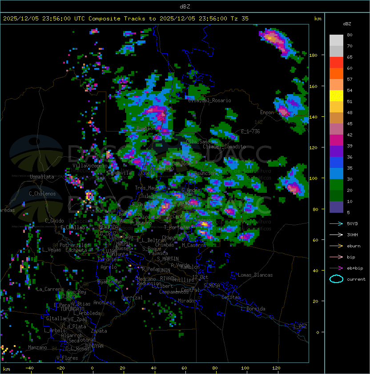This screenshot has width=370, height=374.
Task: Click the 'Tz 35' value in header
Action: coord(240,19)
